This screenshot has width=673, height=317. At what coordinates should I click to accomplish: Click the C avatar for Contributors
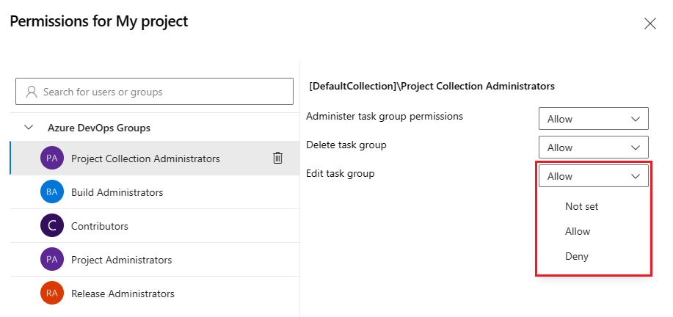52,225
